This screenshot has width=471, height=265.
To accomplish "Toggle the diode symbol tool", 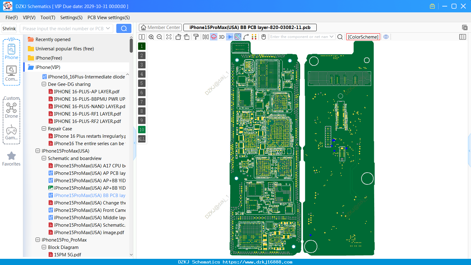I will tap(230, 37).
